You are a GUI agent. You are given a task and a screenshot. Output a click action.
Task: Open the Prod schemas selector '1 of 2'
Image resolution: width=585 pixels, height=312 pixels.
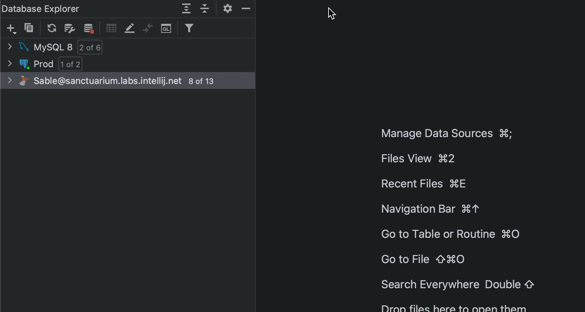tap(70, 64)
